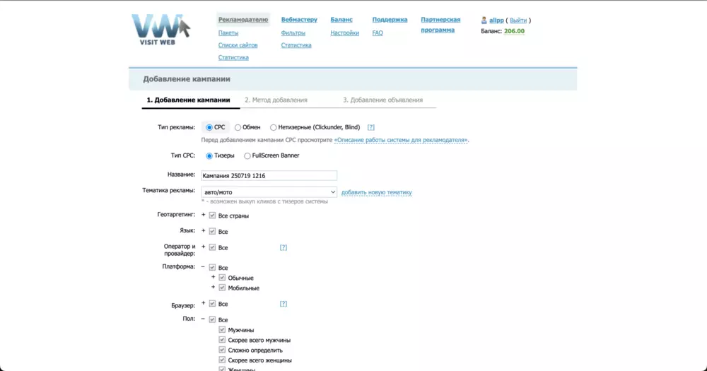Toggle the Язык Все checkbox
This screenshot has height=371, width=707.
point(212,231)
